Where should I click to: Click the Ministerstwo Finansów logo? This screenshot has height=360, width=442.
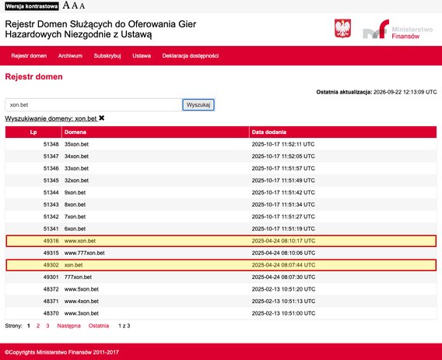tap(398, 29)
